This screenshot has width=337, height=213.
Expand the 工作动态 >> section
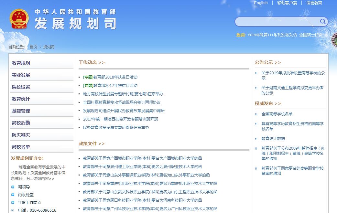(x=92, y=62)
